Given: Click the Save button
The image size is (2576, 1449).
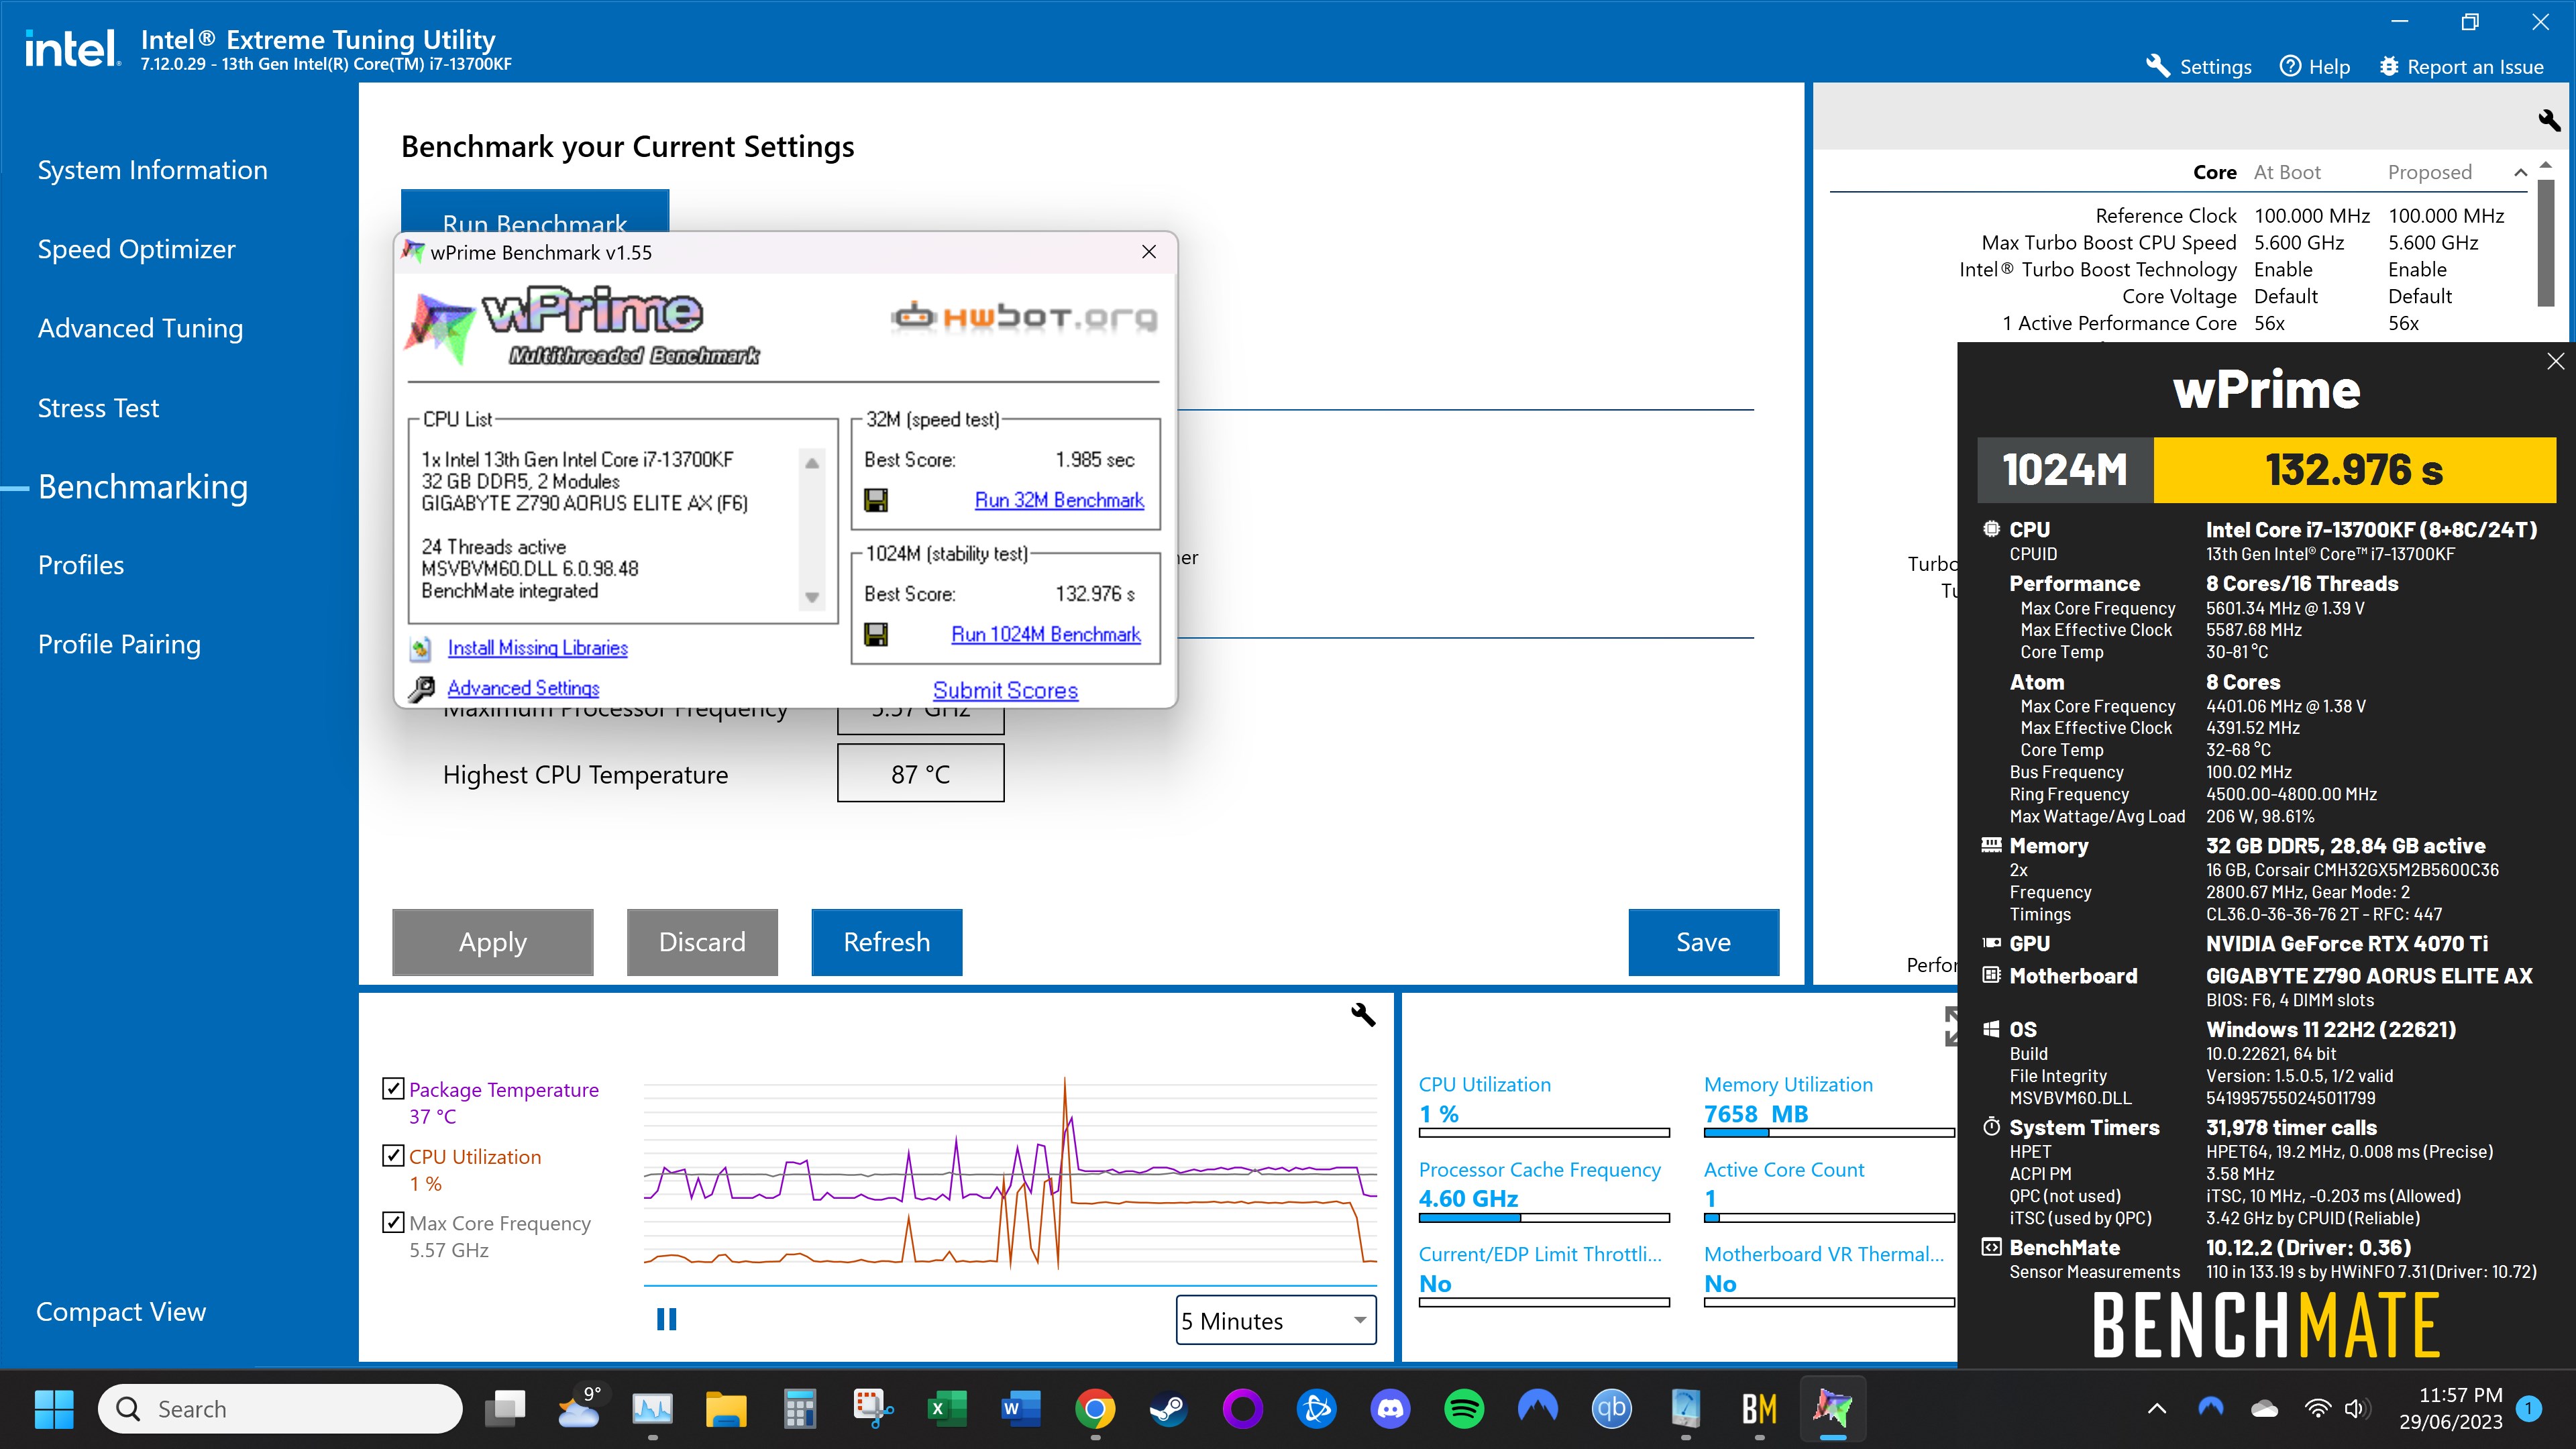Looking at the screenshot, I should pos(1703,942).
